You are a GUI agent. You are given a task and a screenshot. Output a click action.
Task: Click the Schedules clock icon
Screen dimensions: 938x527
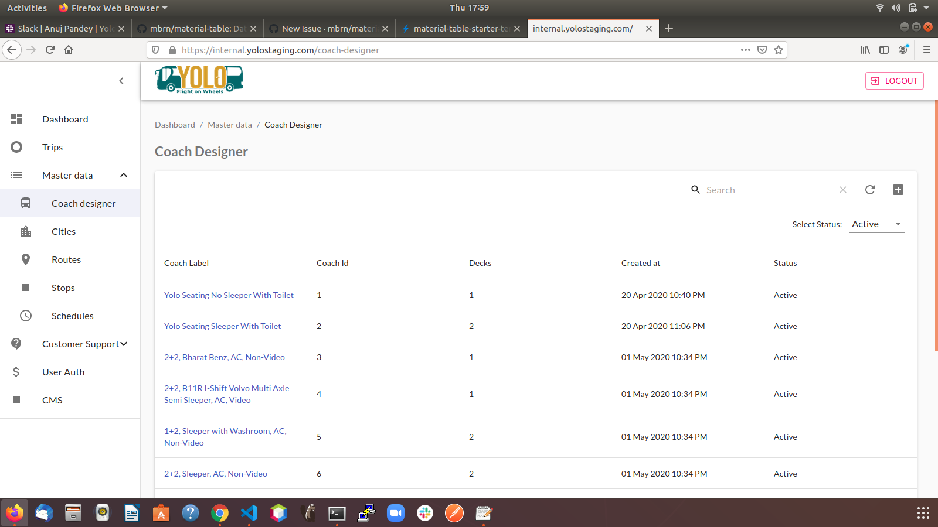(26, 316)
